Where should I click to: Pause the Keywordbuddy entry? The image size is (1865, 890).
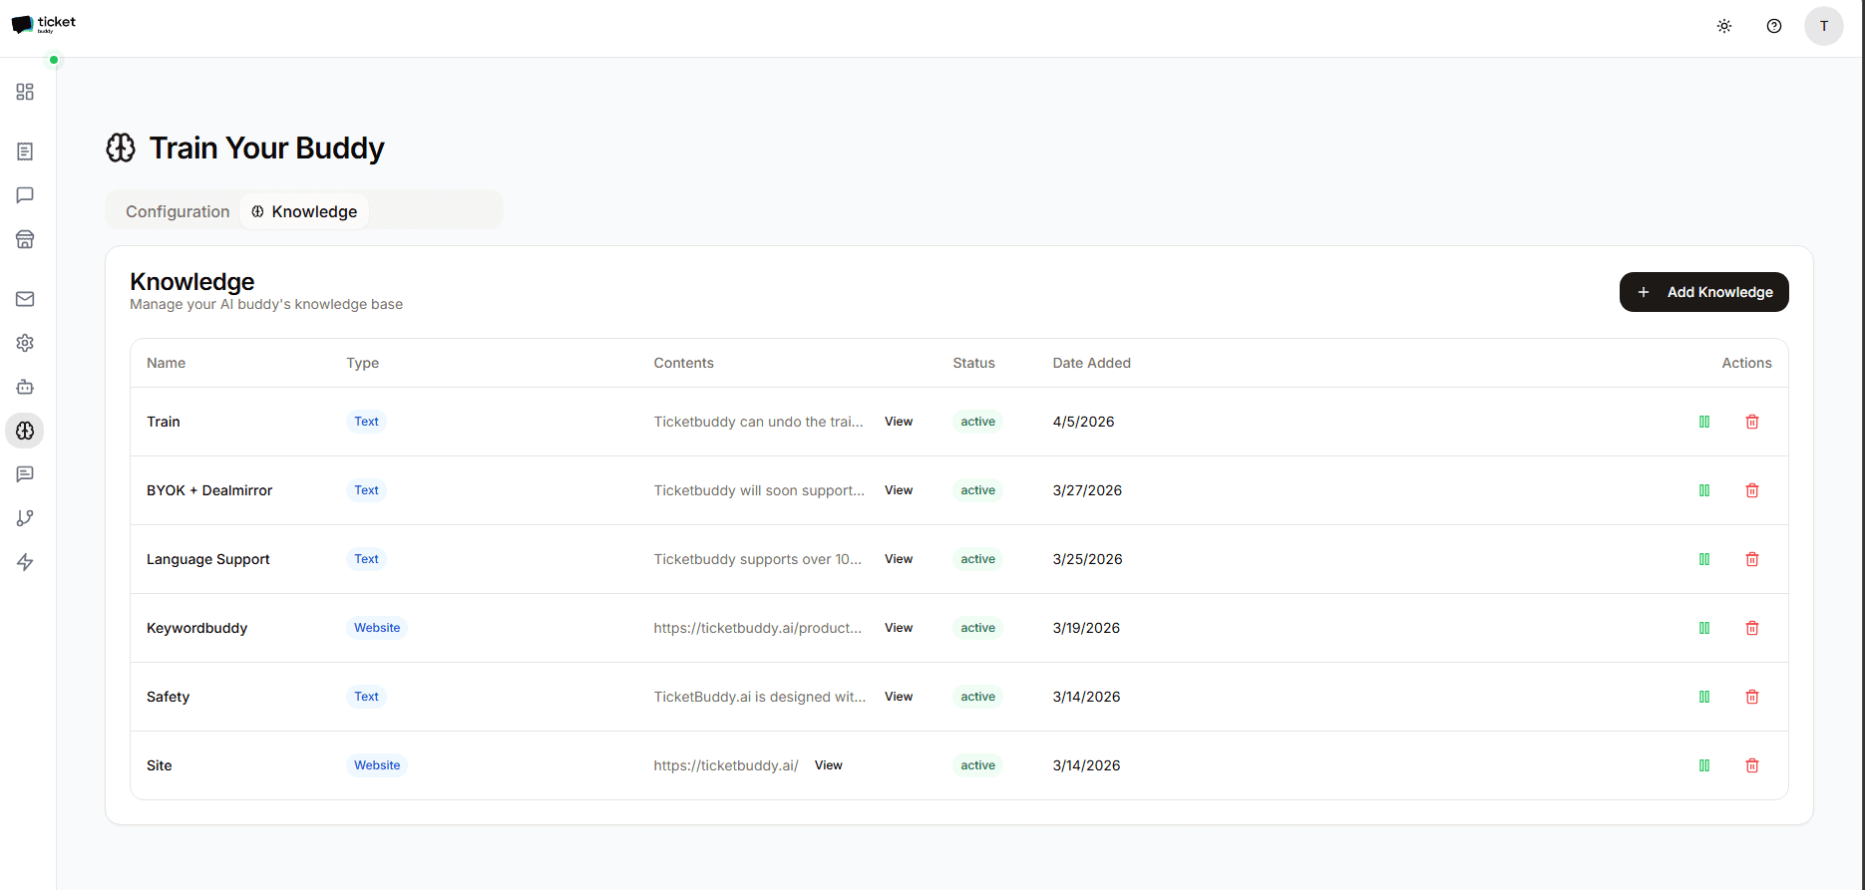coord(1704,628)
